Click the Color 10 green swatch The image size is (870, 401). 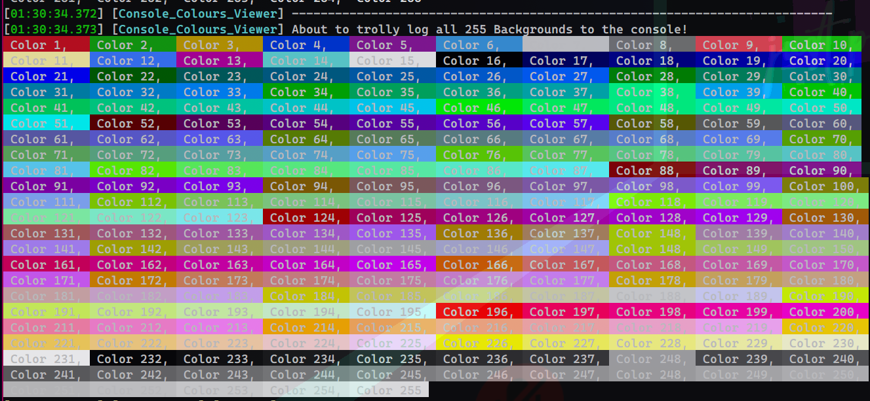point(826,44)
